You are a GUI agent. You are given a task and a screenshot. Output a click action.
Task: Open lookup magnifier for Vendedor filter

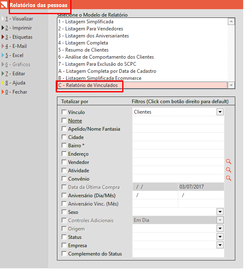point(228,162)
